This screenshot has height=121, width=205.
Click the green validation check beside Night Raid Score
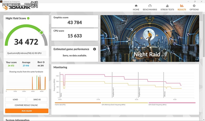tap(28, 18)
